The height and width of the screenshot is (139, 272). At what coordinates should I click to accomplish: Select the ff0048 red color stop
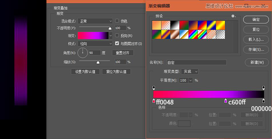154,101
